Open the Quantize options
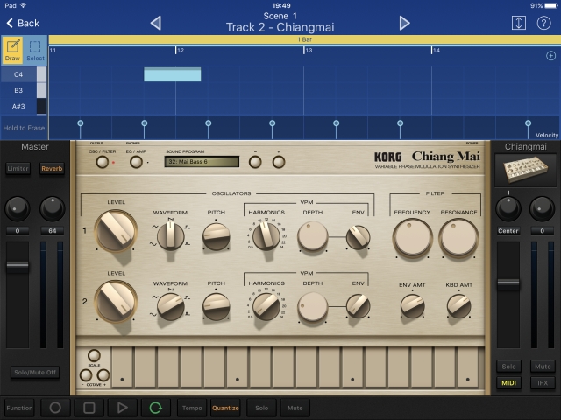The width and height of the screenshot is (561, 420). tap(225, 408)
